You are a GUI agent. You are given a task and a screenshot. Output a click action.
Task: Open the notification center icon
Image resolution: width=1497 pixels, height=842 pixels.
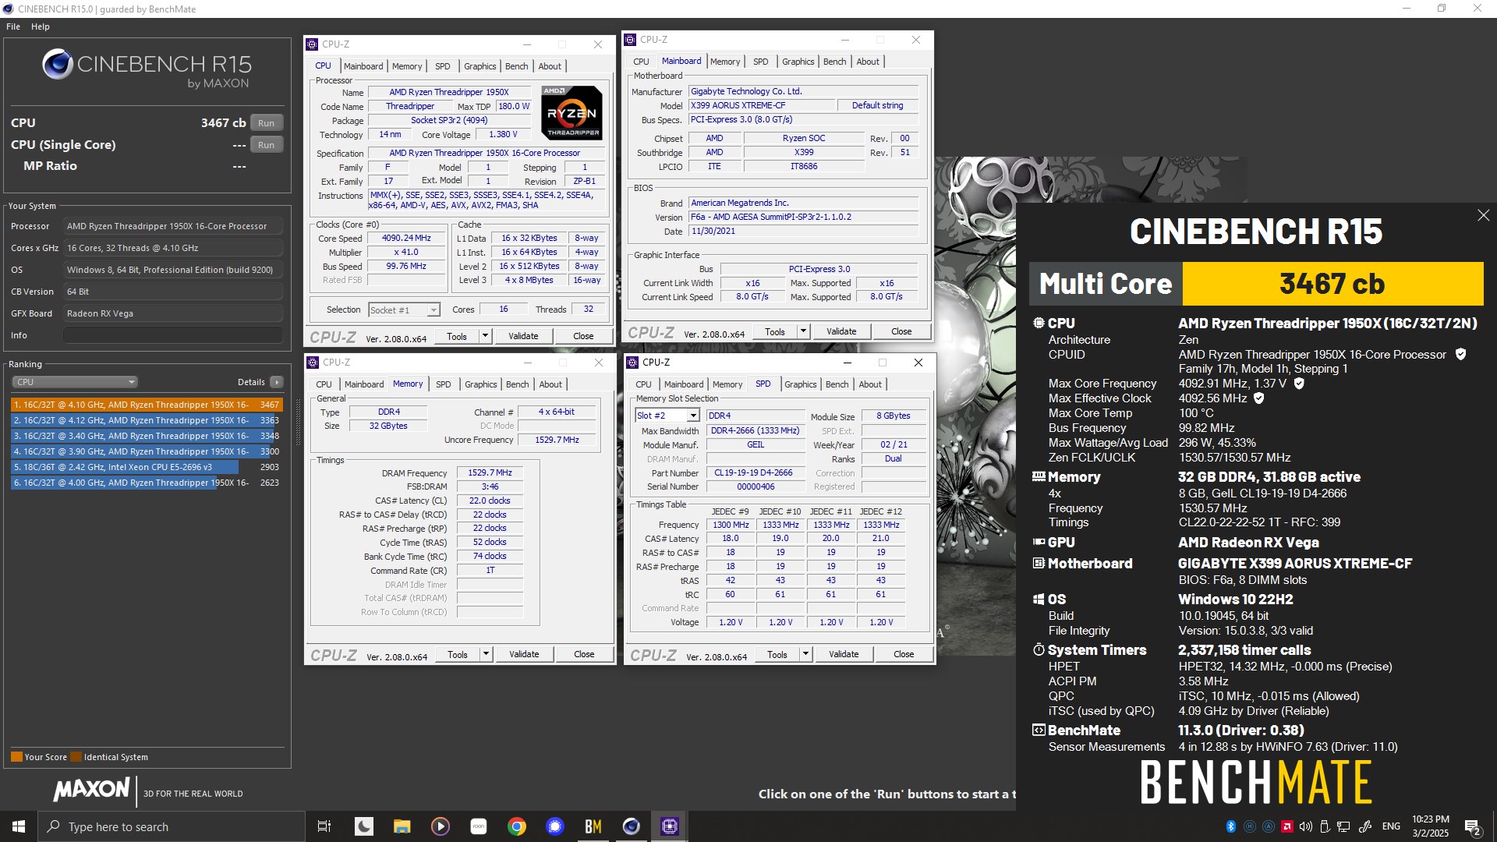1473,827
